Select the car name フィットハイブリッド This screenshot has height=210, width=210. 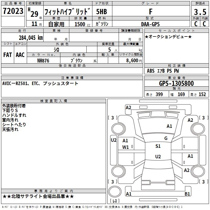67,12
